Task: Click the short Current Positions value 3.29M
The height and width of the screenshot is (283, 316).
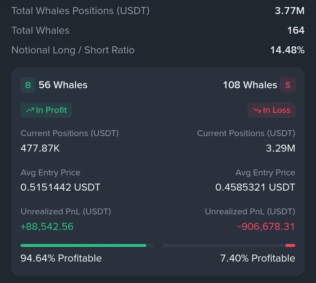Action: [x=281, y=148]
